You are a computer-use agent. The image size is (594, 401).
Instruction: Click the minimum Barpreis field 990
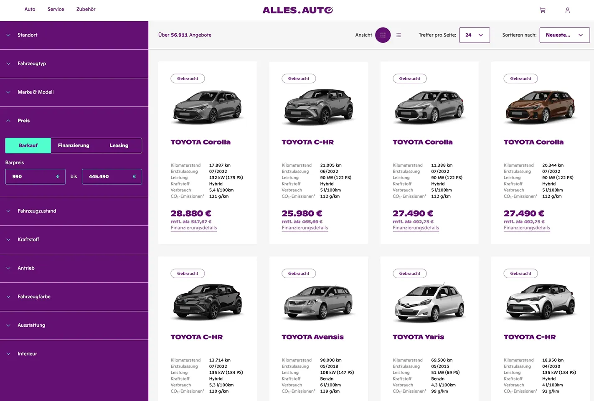pos(35,177)
